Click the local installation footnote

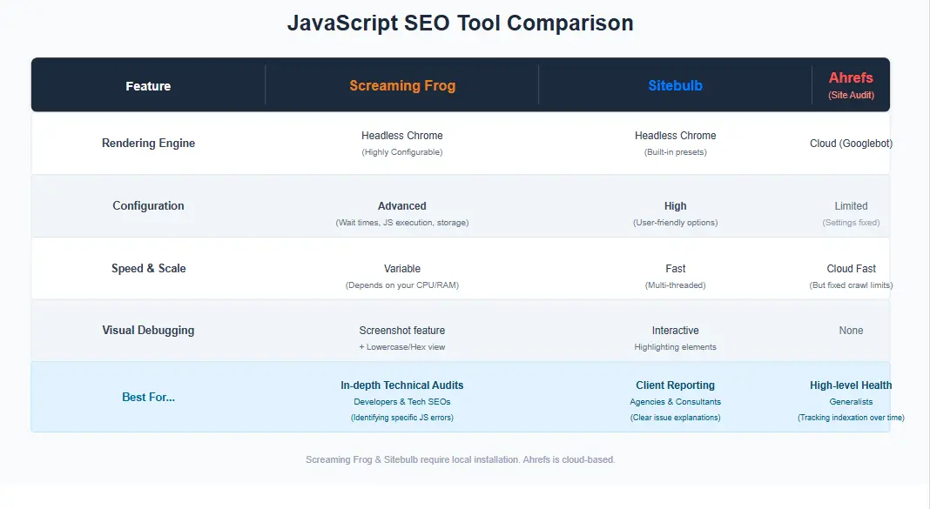pyautogui.click(x=461, y=459)
